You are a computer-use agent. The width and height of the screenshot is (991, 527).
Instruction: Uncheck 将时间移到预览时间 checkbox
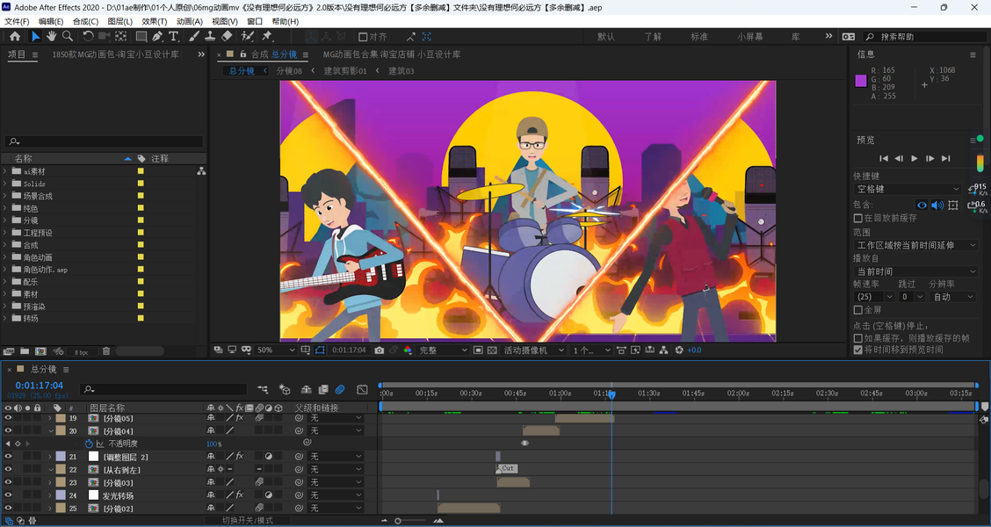point(858,350)
